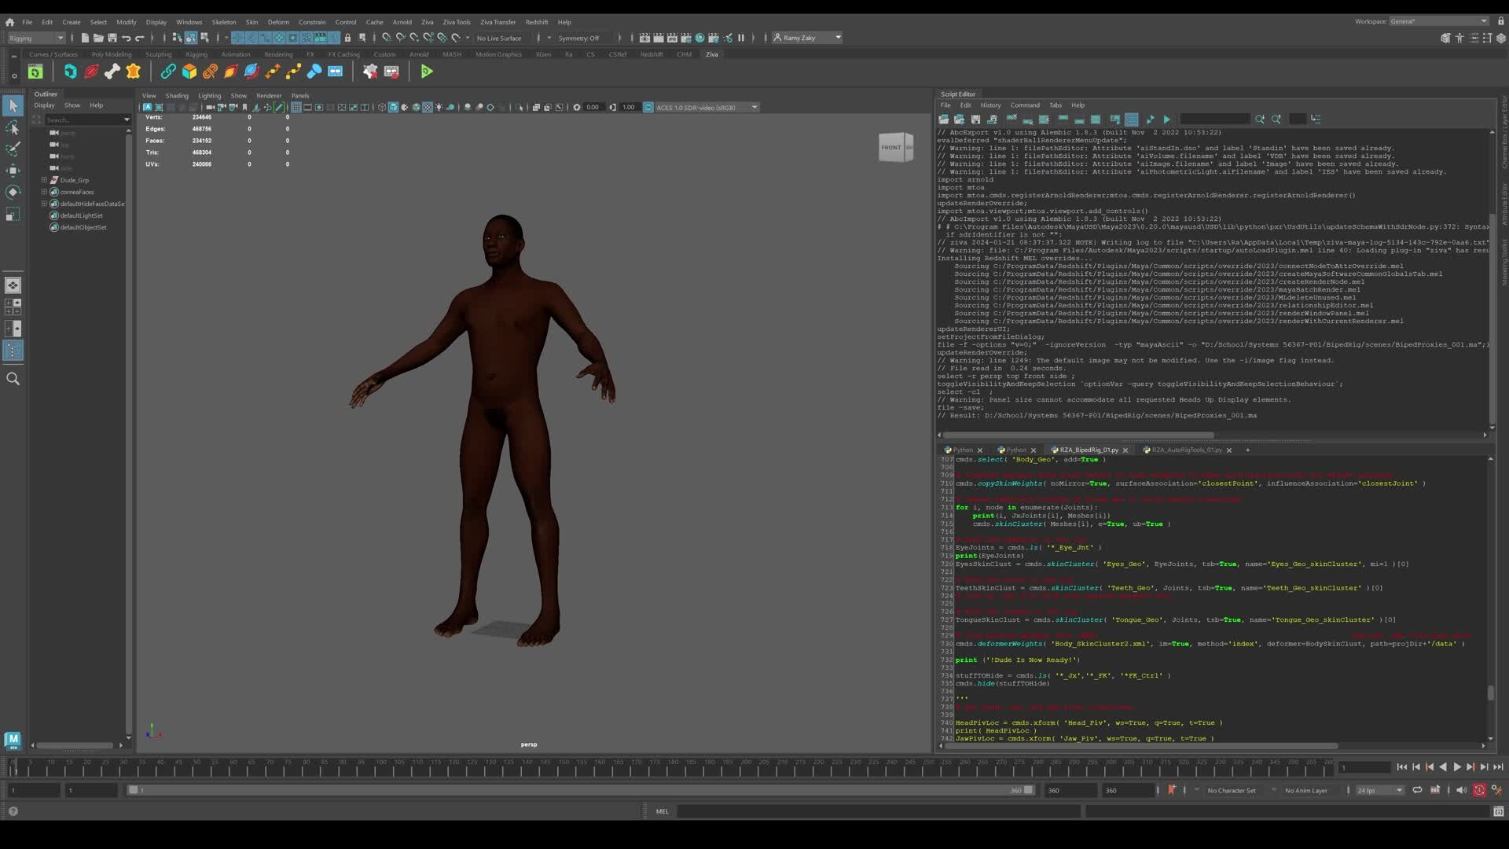Mute playback audio with the speaker icon
Viewport: 1509px width, 849px height.
pyautogui.click(x=1461, y=790)
